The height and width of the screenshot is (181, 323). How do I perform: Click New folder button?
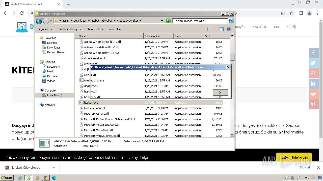tap(115, 29)
